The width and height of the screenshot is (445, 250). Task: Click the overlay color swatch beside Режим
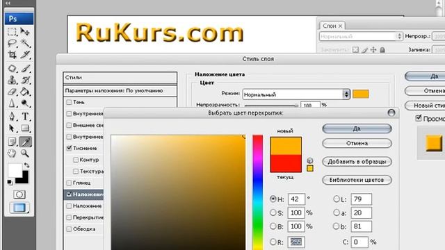361,94
